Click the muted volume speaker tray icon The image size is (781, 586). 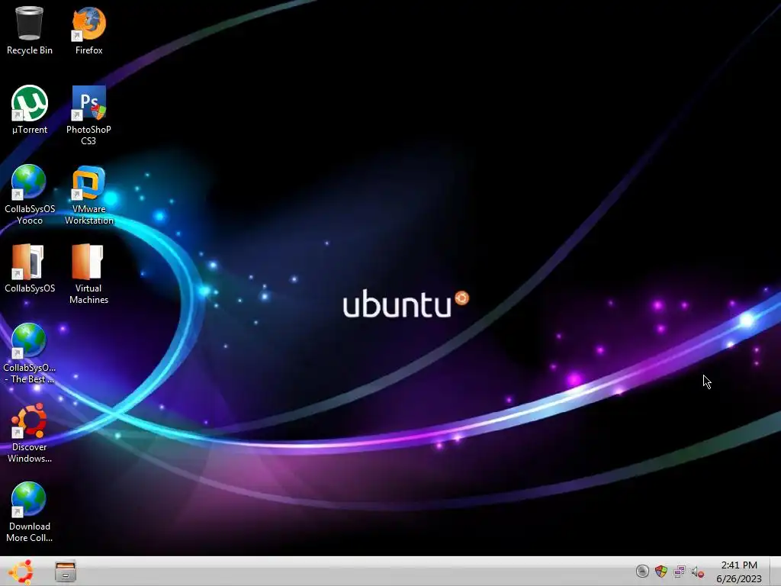(698, 572)
